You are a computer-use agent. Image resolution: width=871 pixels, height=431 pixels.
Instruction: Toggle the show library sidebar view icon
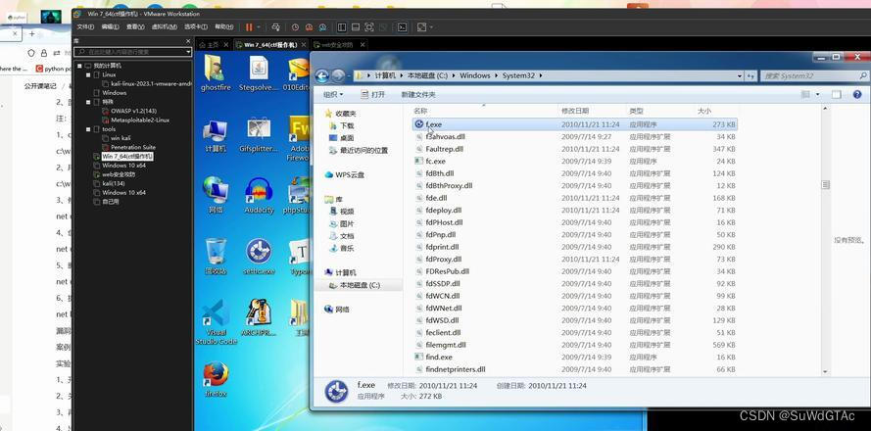[342, 26]
